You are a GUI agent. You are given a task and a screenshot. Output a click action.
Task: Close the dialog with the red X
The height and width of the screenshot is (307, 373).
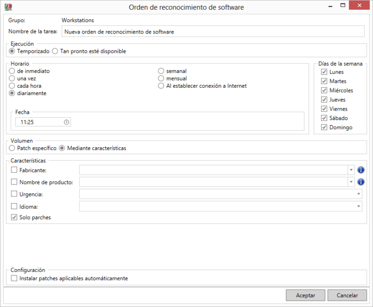tap(359, 5)
